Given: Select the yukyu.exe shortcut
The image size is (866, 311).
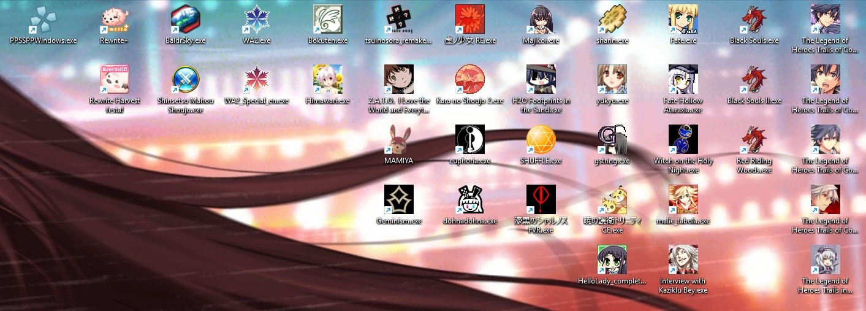Looking at the screenshot, I should tap(612, 80).
